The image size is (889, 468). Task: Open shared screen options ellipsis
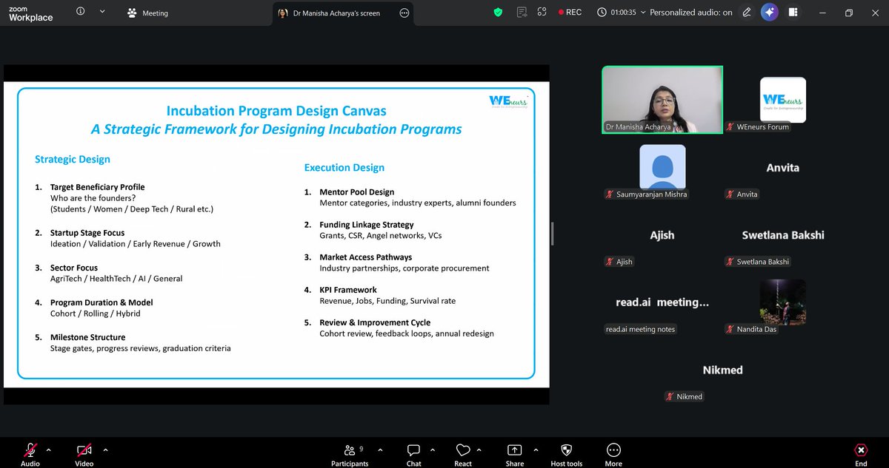[x=404, y=13]
